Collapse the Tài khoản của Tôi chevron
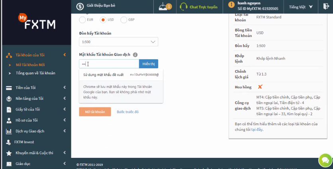333x169 pixels. pyautogui.click(x=65, y=55)
